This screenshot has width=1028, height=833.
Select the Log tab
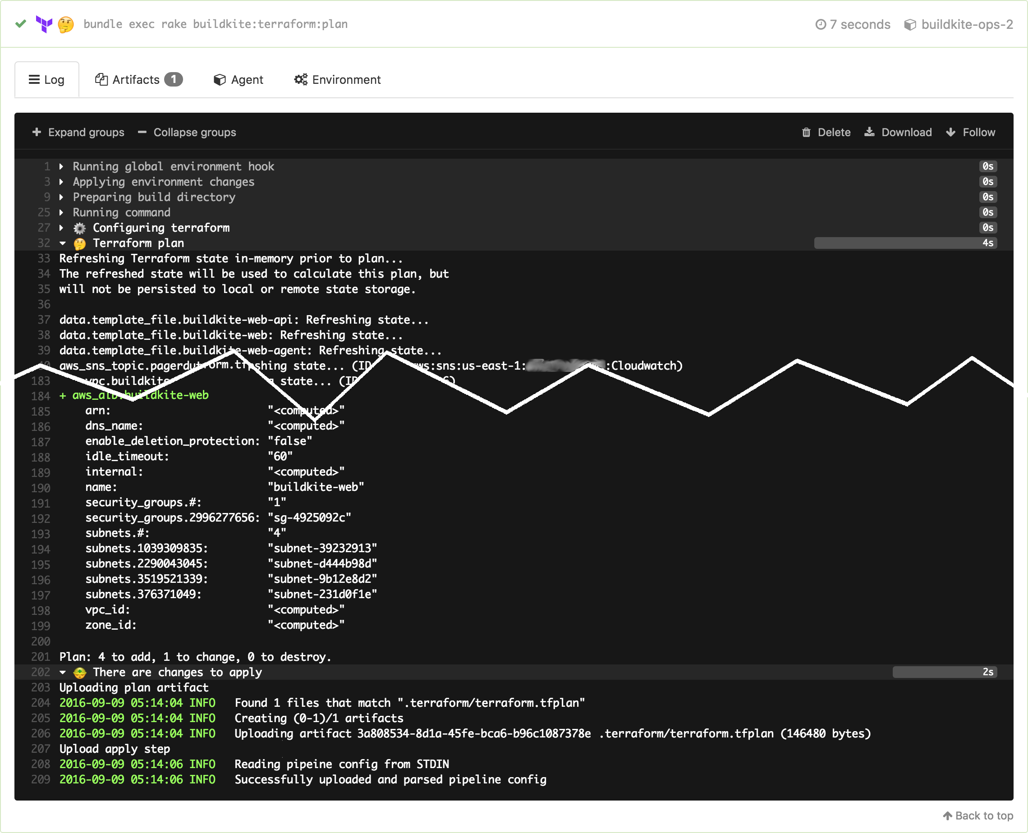coord(48,80)
